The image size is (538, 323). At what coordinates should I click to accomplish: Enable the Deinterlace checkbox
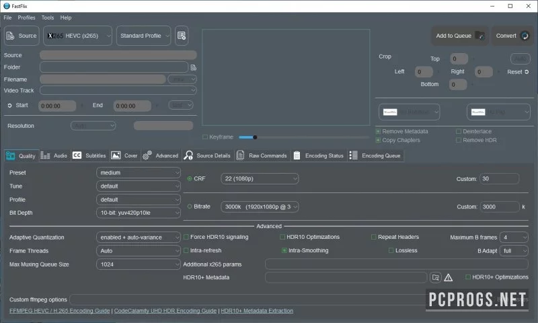(459, 131)
